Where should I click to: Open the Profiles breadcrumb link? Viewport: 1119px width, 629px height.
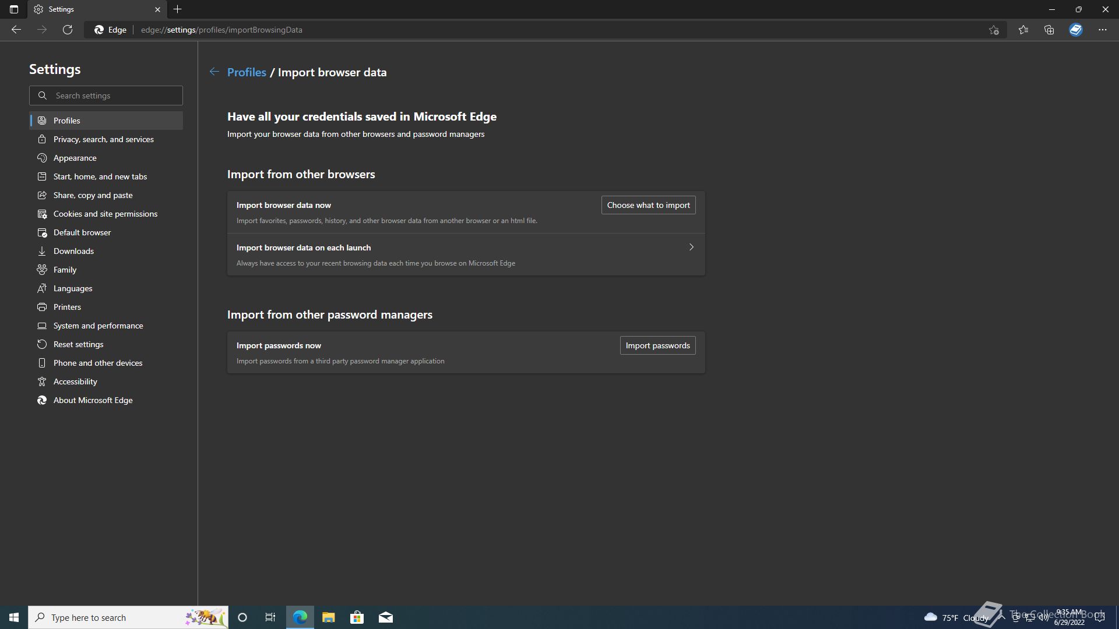coord(247,72)
